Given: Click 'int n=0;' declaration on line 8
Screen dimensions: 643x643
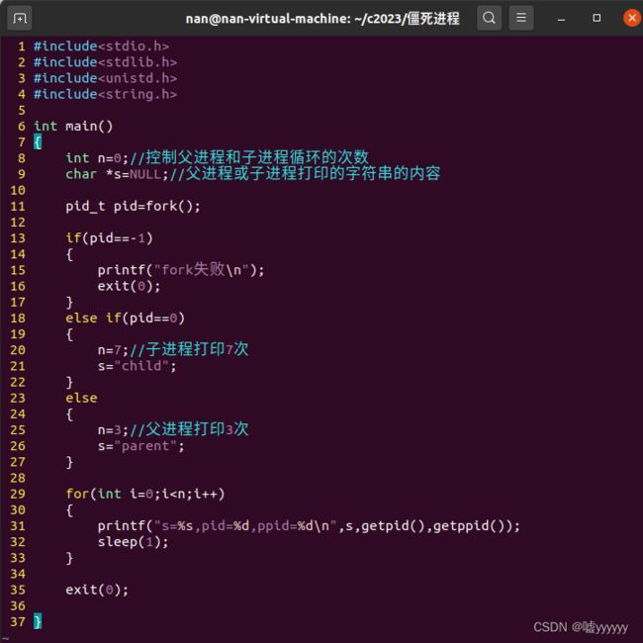Looking at the screenshot, I should pyautogui.click(x=97, y=158).
